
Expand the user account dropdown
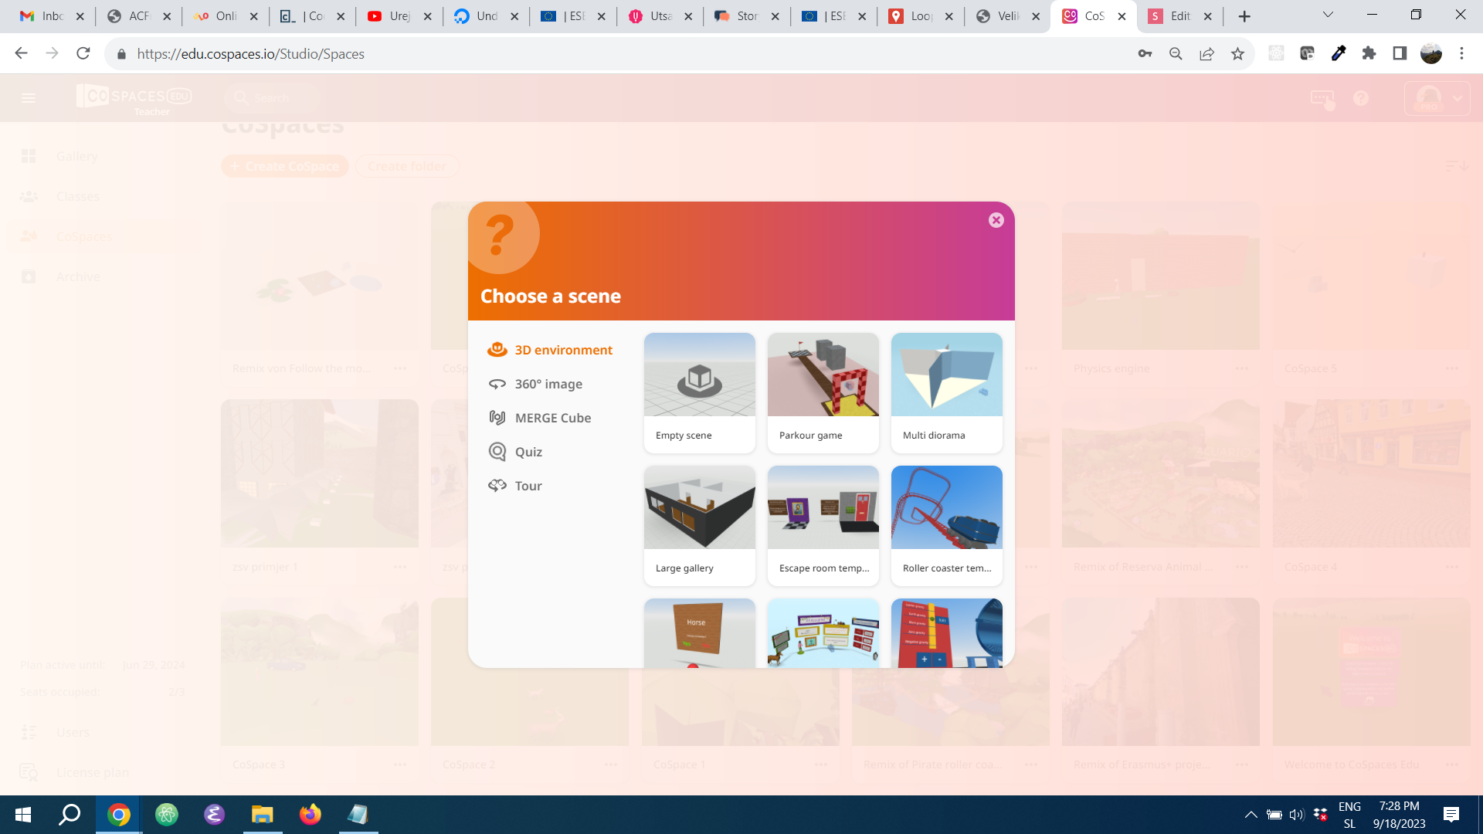[x=1457, y=98]
